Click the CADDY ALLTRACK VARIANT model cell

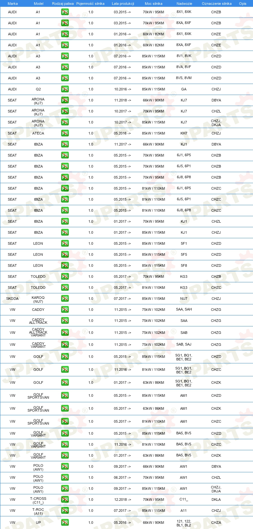click(38, 332)
